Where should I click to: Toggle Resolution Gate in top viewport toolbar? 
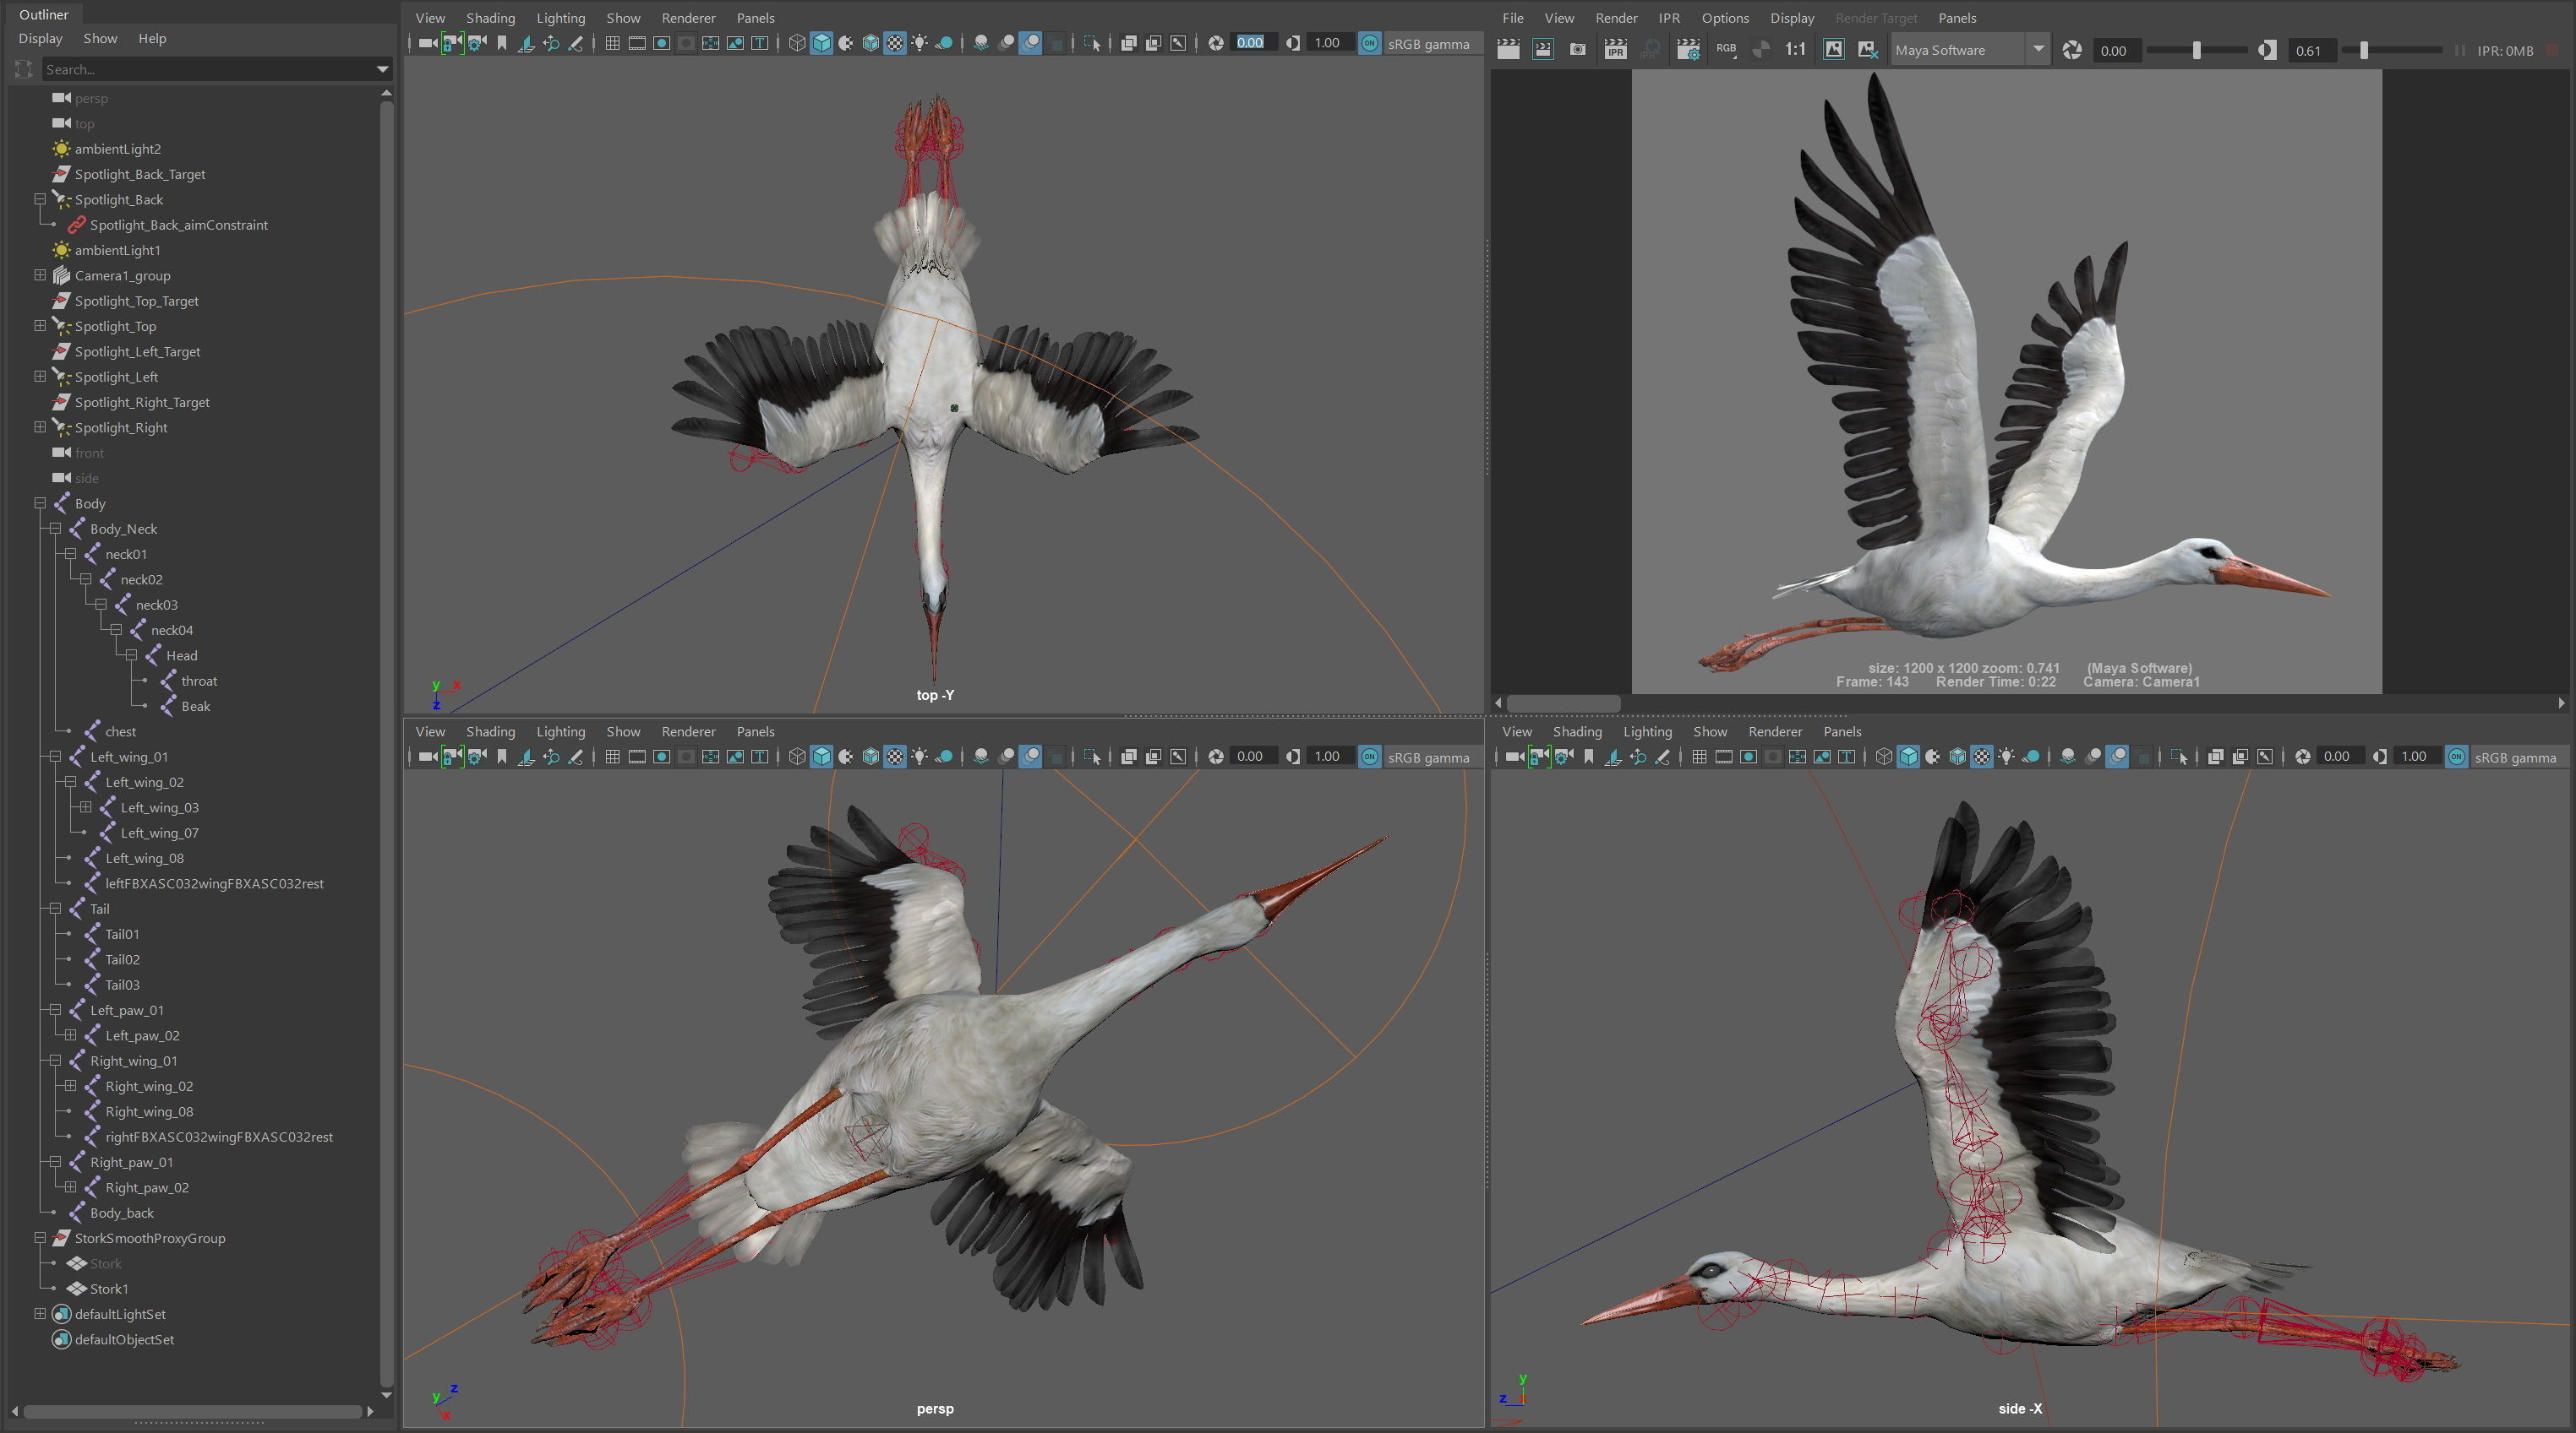pos(661,43)
